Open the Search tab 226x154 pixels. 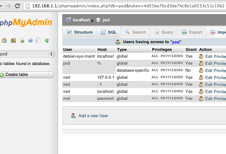click(135, 32)
